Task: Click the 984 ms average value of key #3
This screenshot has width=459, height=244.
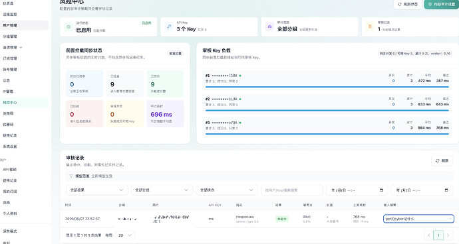Action: (424, 128)
